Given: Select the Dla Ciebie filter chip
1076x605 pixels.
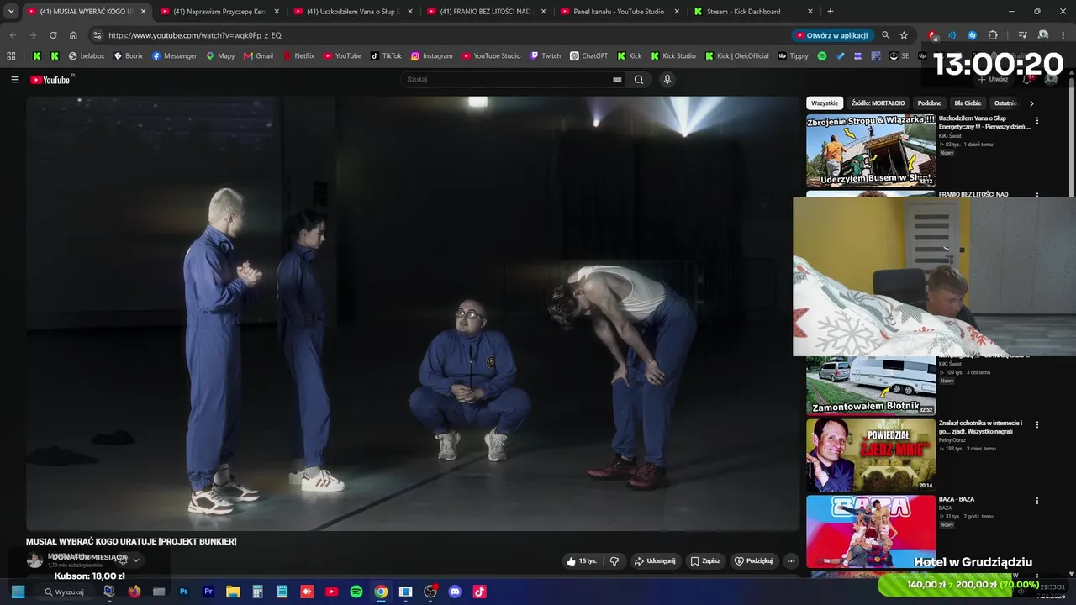Looking at the screenshot, I should 968,103.
